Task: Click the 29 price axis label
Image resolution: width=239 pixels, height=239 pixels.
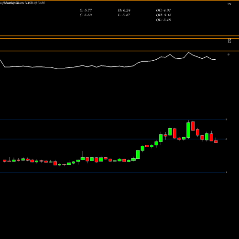Action: point(229,4)
